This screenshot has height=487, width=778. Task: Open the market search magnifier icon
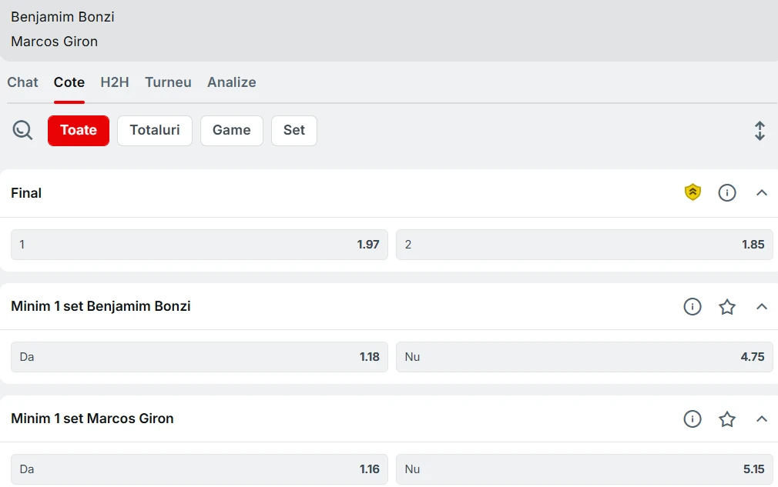[22, 130]
